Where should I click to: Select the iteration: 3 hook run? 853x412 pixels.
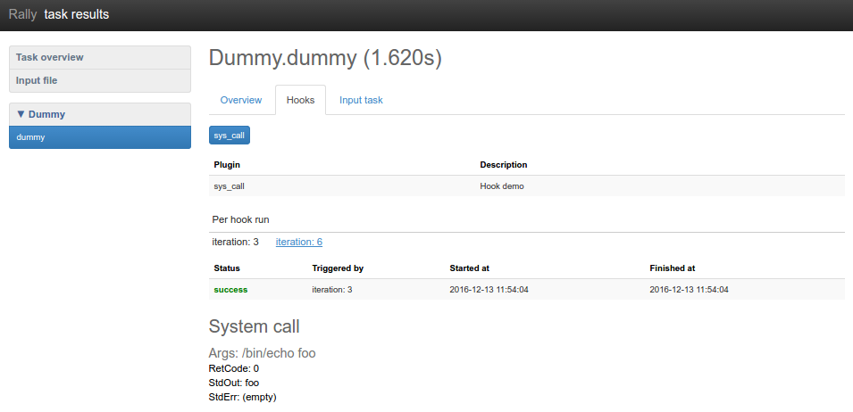pyautogui.click(x=235, y=242)
